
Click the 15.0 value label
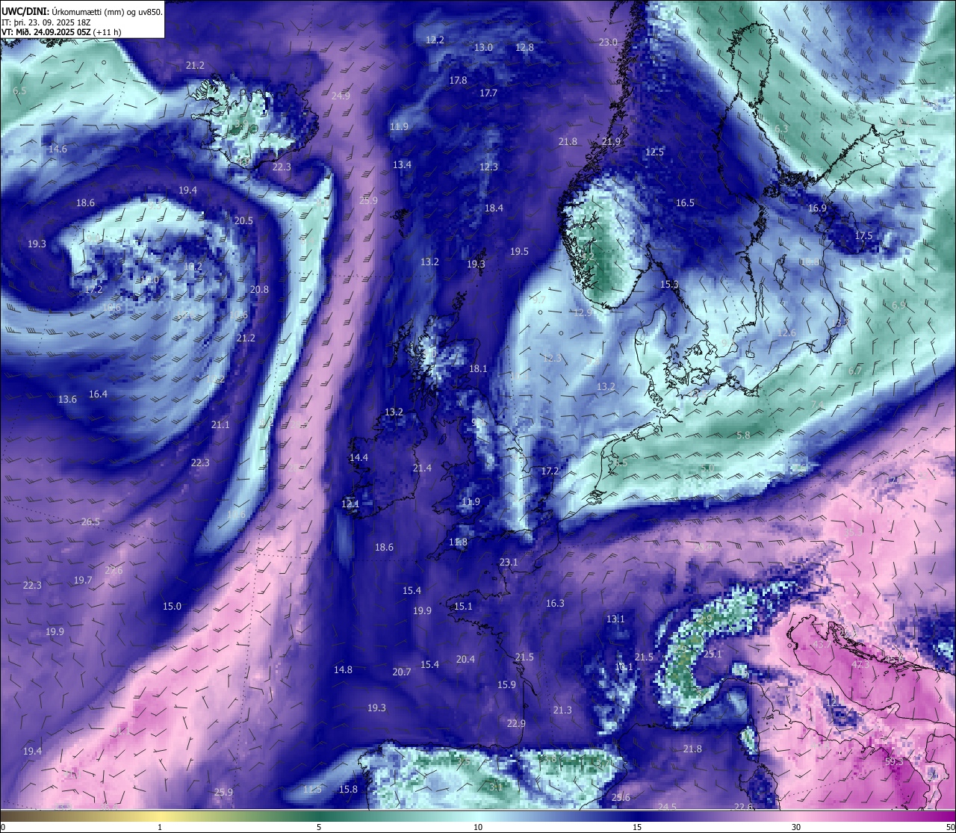tap(172, 606)
